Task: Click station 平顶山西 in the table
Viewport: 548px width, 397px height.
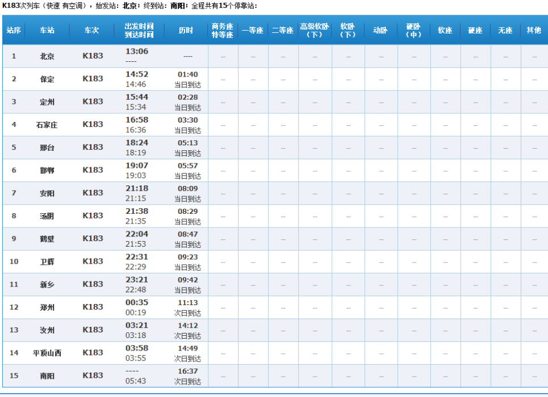Action: point(47,353)
